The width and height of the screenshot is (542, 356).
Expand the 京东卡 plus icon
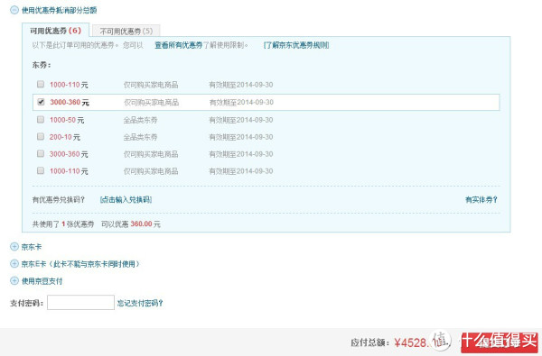point(14,247)
